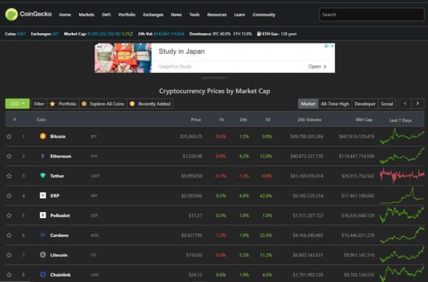428x282 pixels.
Task: Select the All-Time High tab
Action: pos(335,104)
